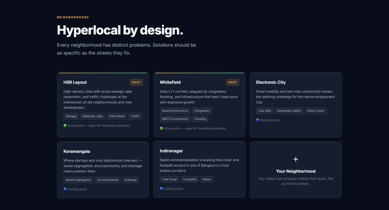Viewport: 389px width, 210px height.
Task: Select the Bellandur Lake tag
Action: 93,116
